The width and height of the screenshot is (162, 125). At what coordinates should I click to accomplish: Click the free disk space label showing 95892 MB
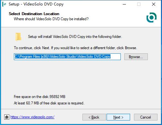[x=40, y=97]
